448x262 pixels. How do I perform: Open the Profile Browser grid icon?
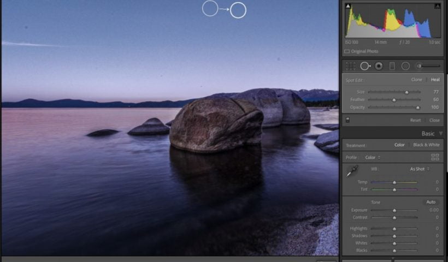coord(435,157)
